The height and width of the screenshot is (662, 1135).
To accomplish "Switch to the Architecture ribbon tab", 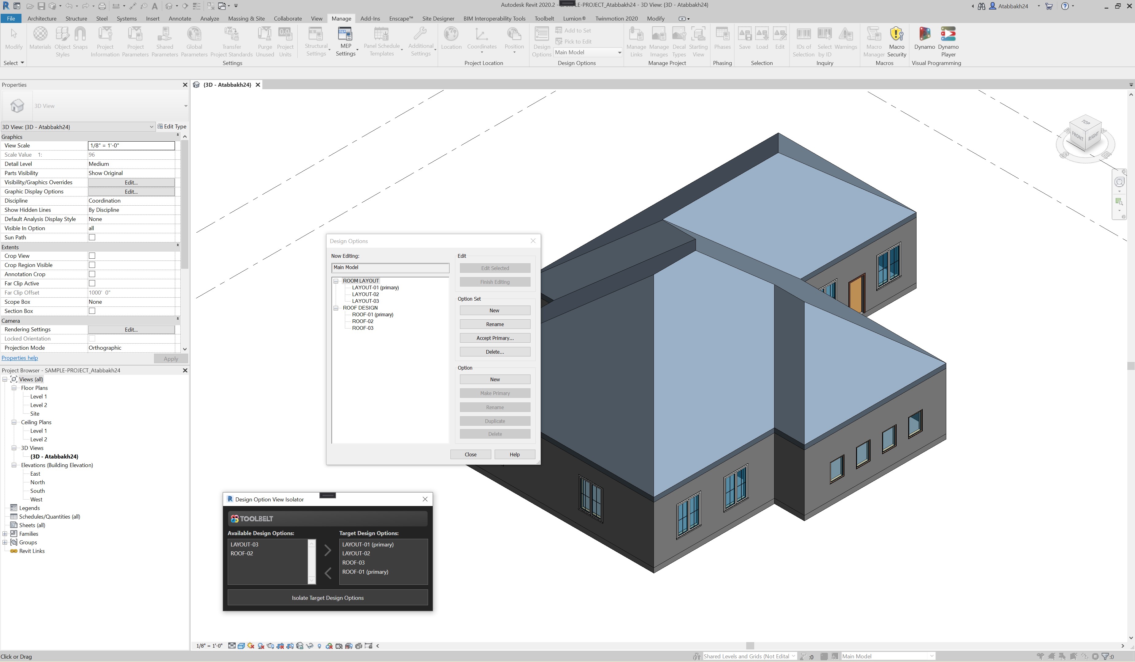I will pyautogui.click(x=41, y=18).
